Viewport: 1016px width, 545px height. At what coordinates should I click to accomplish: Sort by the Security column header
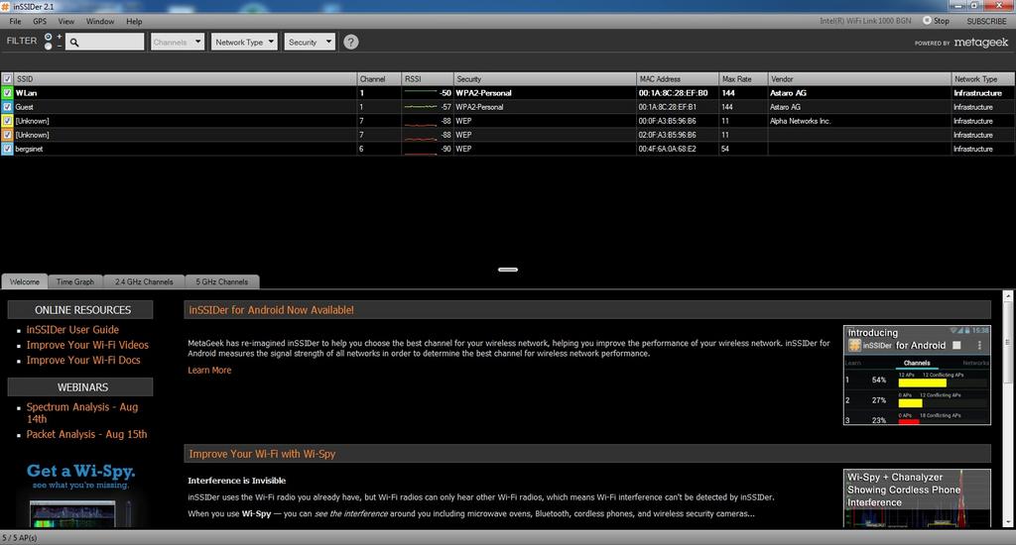click(x=545, y=79)
